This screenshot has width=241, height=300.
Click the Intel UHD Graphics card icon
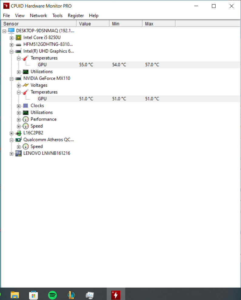(x=18, y=51)
